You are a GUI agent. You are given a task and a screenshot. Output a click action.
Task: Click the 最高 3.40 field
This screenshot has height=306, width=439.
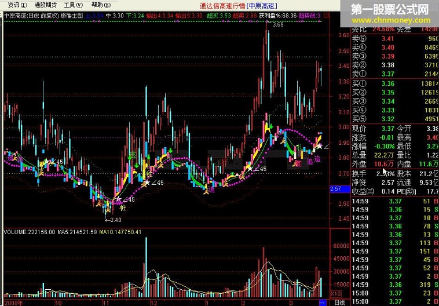pyautogui.click(x=418, y=137)
